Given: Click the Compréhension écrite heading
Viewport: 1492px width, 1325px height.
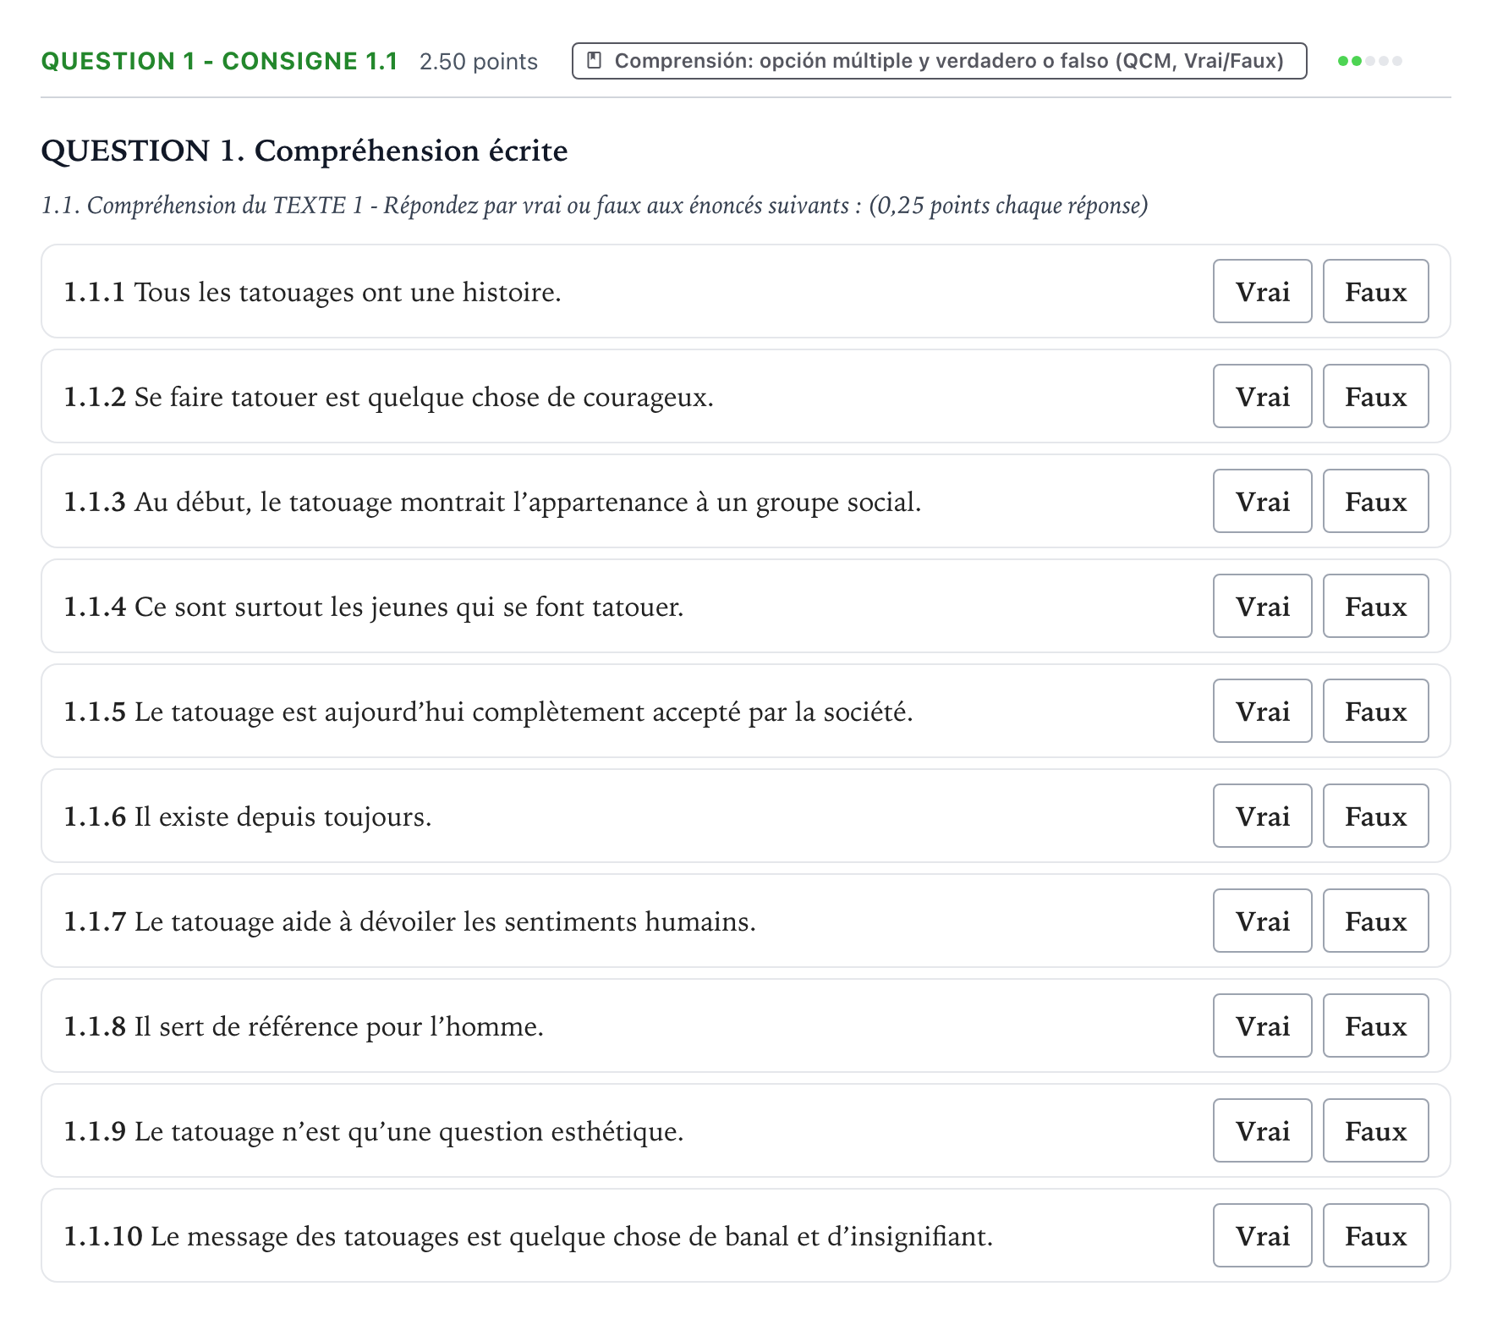Looking at the screenshot, I should click(304, 151).
